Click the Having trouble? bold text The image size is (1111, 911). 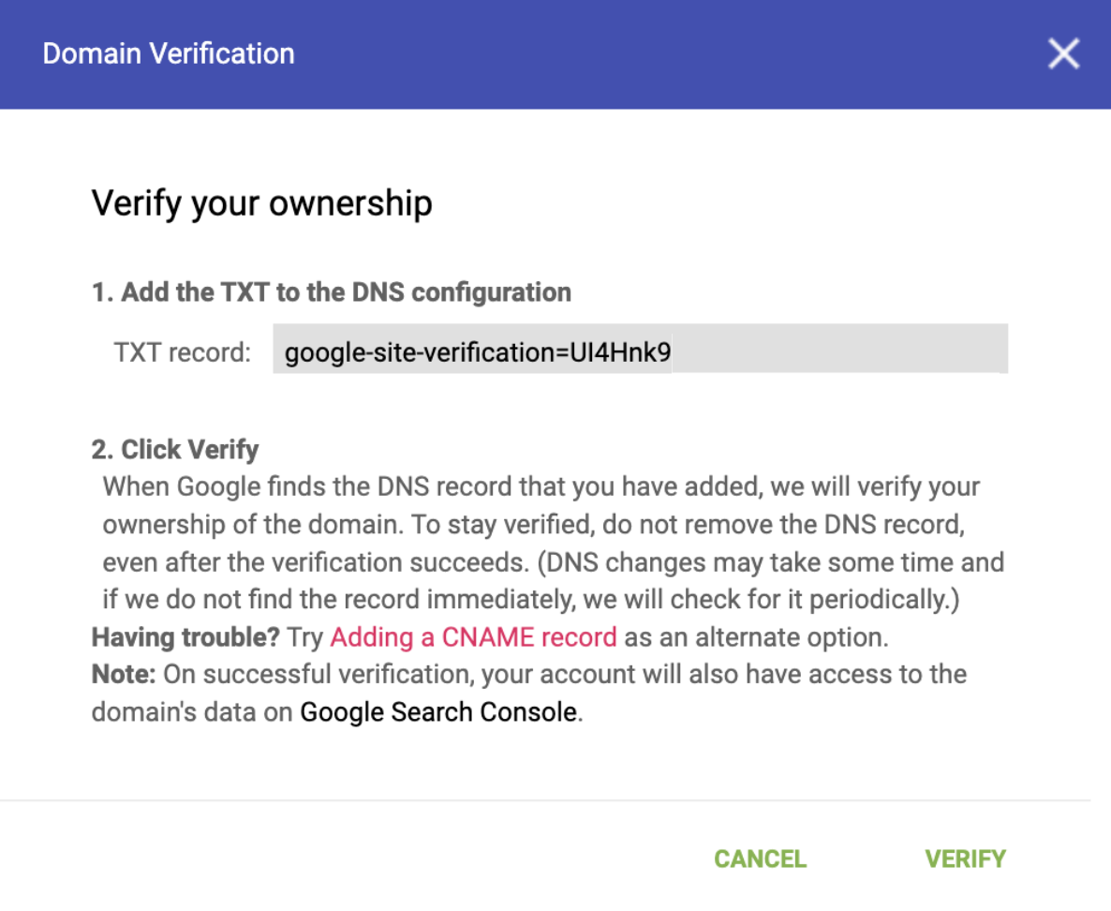pos(185,637)
